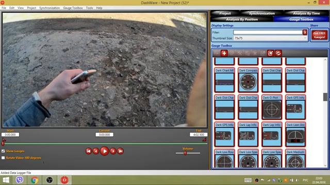Open the OBS taskbar icon
The image size is (330, 185).
[49, 180]
